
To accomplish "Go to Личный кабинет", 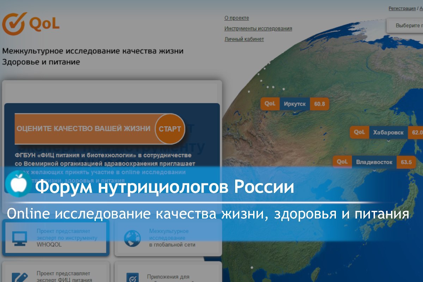I will click(x=244, y=39).
